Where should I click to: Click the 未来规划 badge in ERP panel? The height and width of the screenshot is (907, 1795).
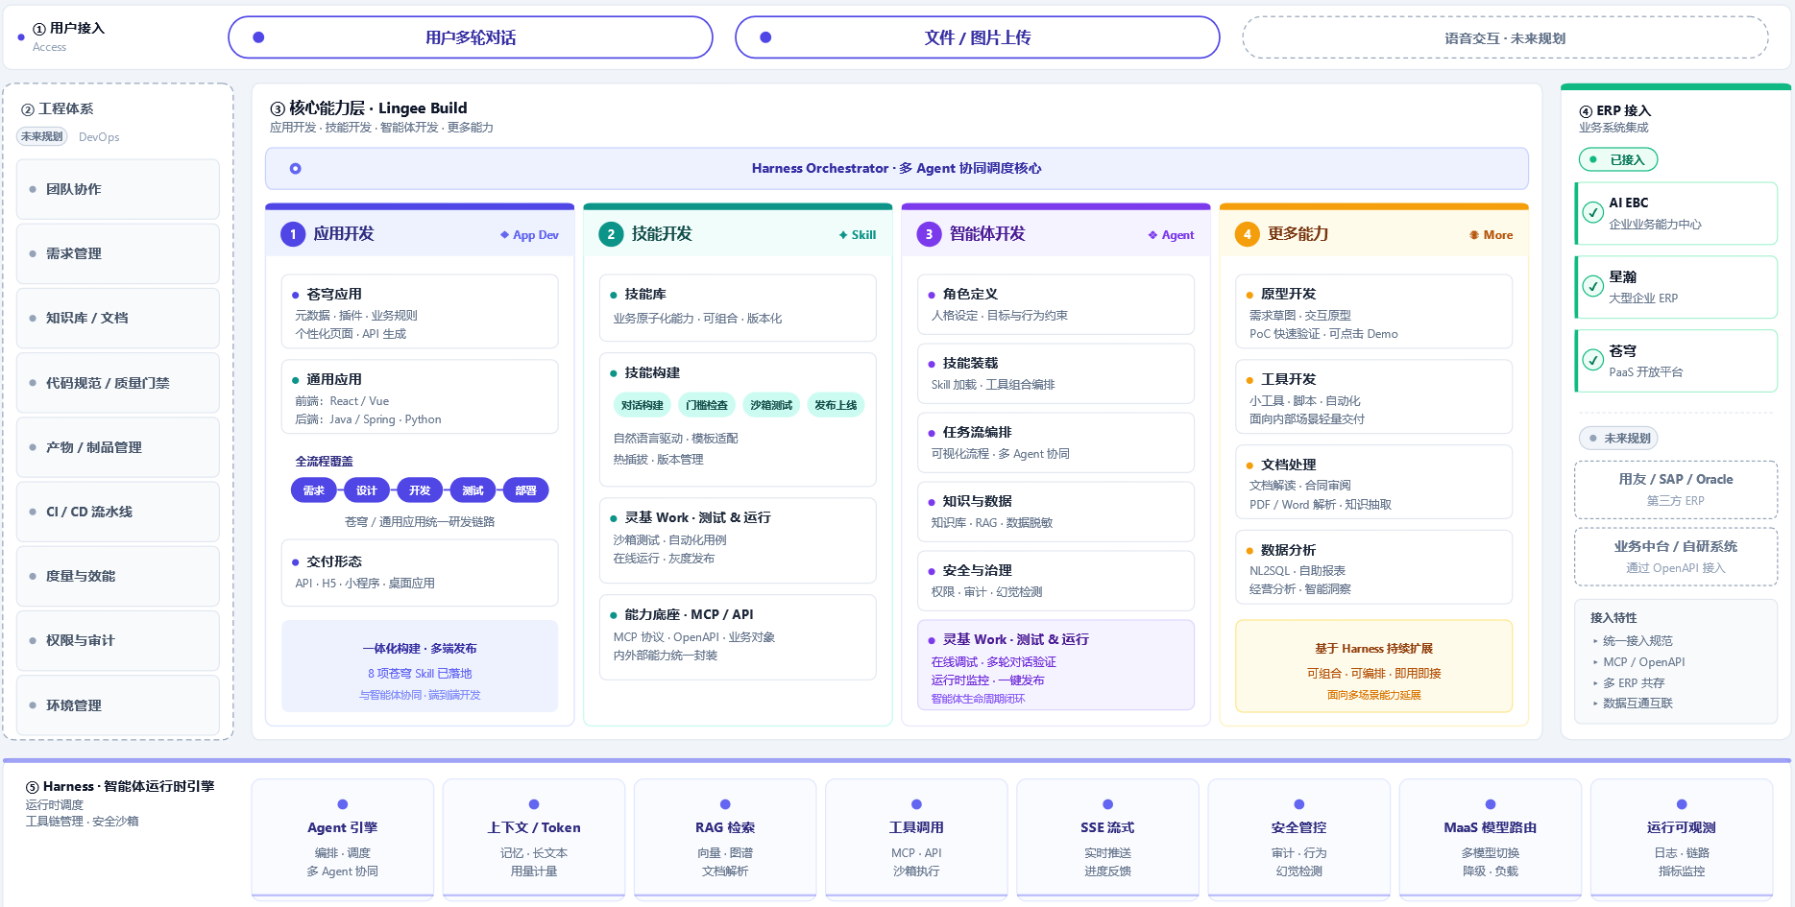point(1618,439)
